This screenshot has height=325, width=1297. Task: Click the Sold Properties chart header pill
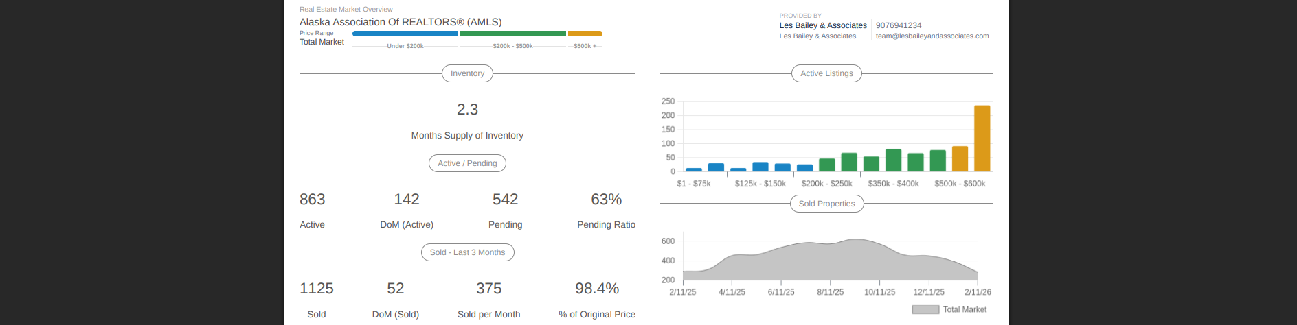(826, 204)
